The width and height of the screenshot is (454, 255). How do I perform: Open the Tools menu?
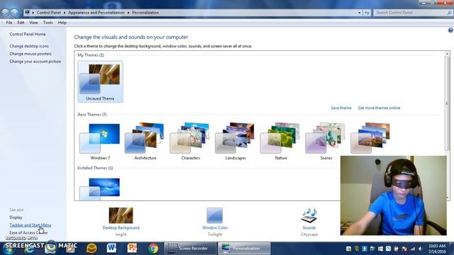click(x=48, y=23)
